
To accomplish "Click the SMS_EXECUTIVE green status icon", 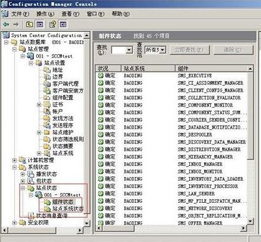I will [x=100, y=76].
